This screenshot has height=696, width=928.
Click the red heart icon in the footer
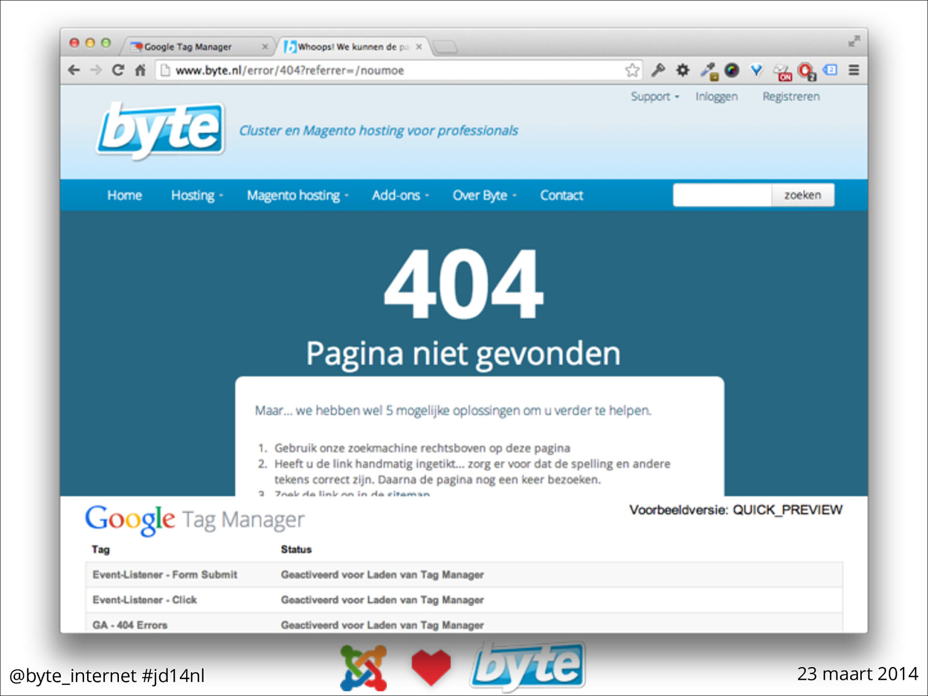pyautogui.click(x=431, y=667)
